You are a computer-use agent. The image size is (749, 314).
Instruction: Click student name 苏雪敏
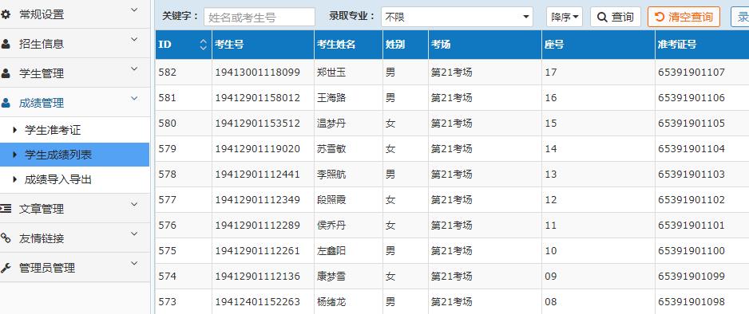pyautogui.click(x=331, y=149)
